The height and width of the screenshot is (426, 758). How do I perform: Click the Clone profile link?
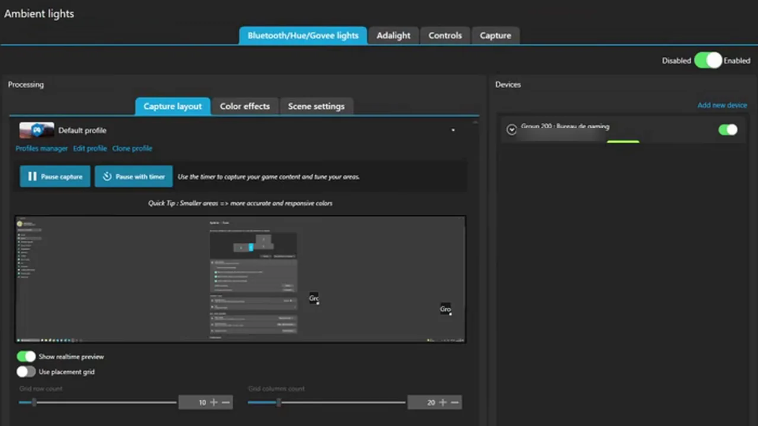(x=132, y=149)
